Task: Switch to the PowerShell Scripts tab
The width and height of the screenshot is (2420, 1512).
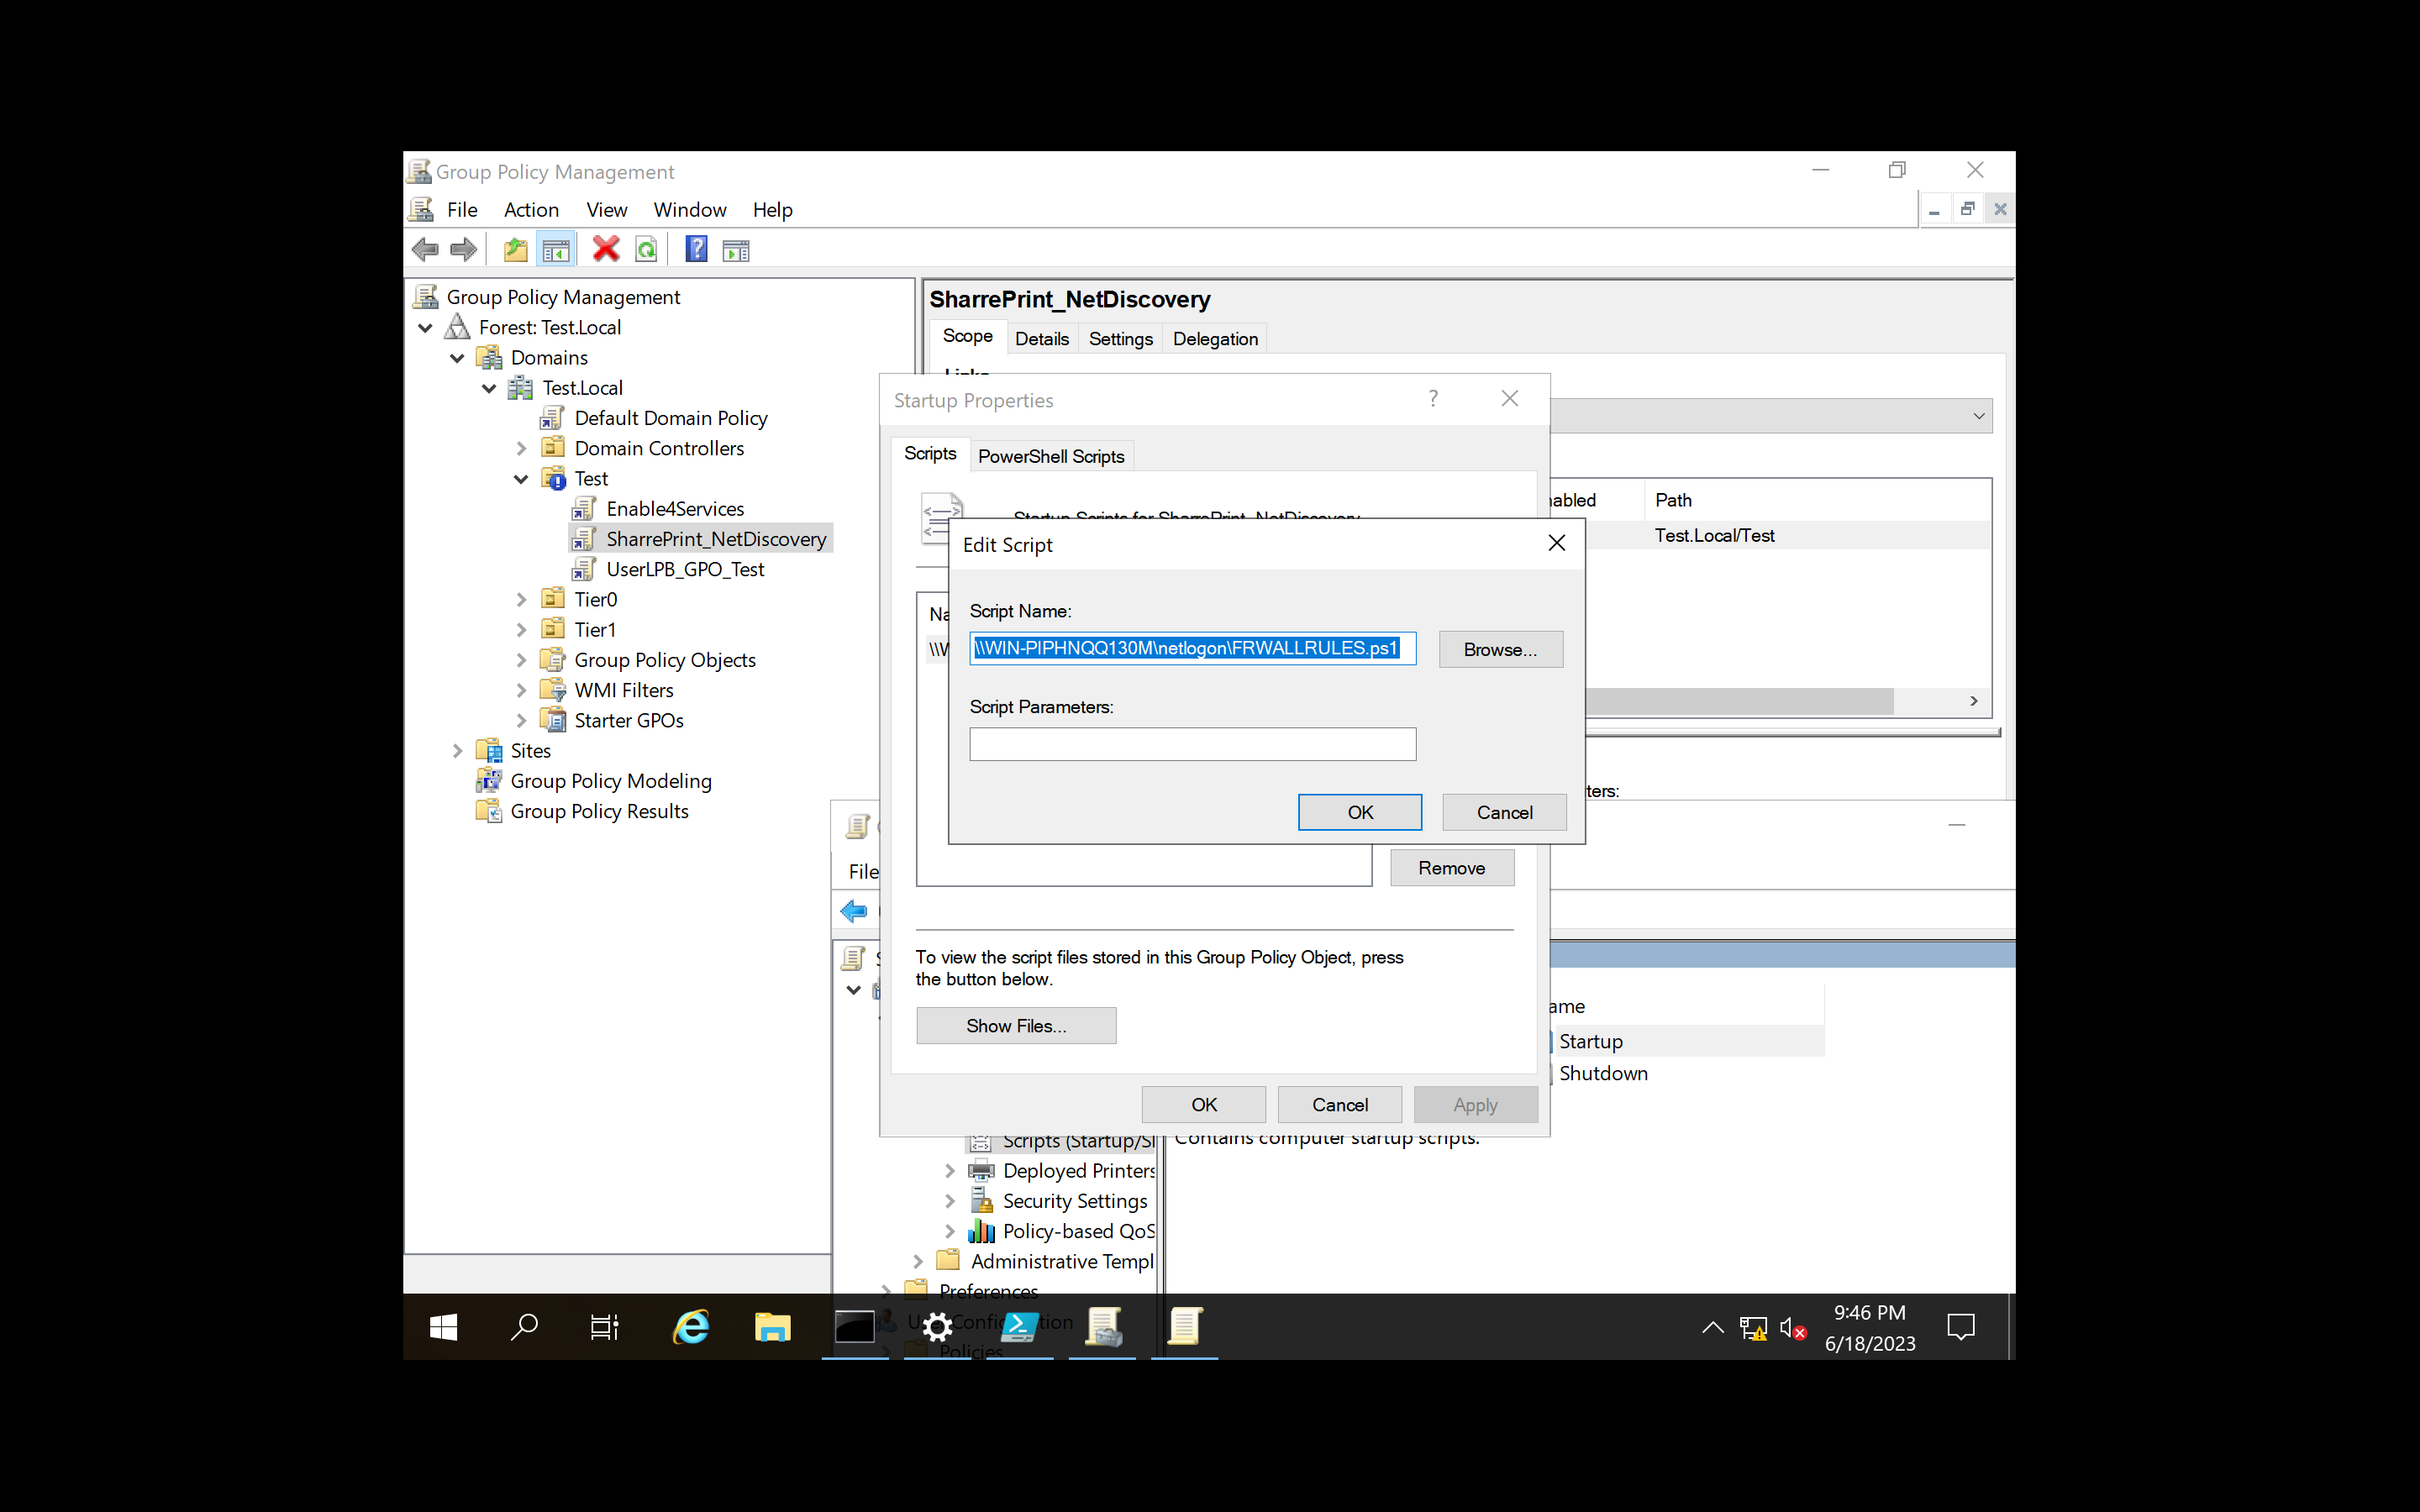Action: tap(1051, 456)
